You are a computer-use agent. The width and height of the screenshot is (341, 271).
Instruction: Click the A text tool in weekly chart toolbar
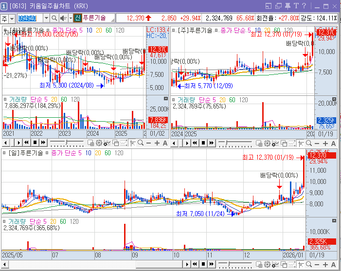333,144
